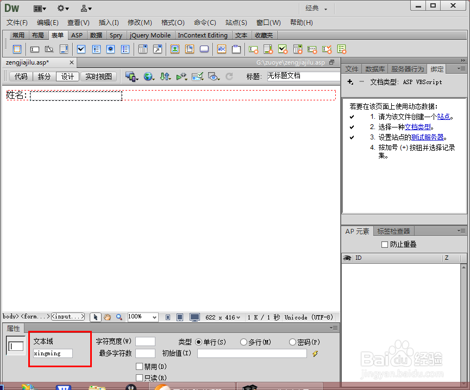The width and height of the screenshot is (470, 390).
Task: Switch to 拆分 split view
Action: [x=44, y=76]
